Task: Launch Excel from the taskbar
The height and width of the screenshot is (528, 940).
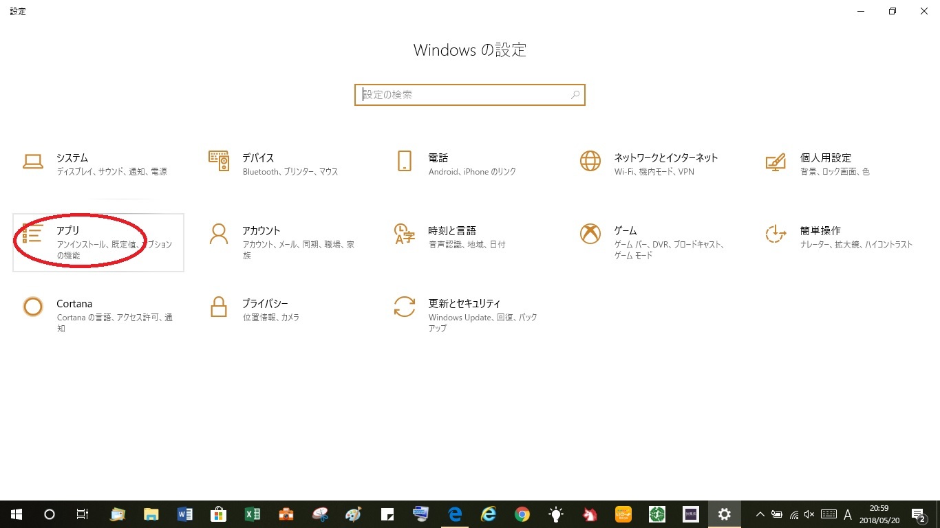Action: [x=253, y=514]
